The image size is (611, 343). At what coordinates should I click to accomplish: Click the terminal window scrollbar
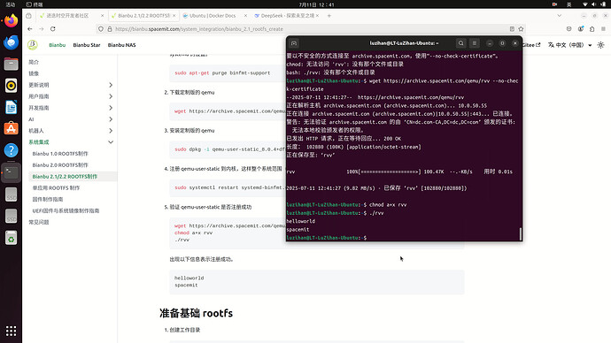coord(520,233)
